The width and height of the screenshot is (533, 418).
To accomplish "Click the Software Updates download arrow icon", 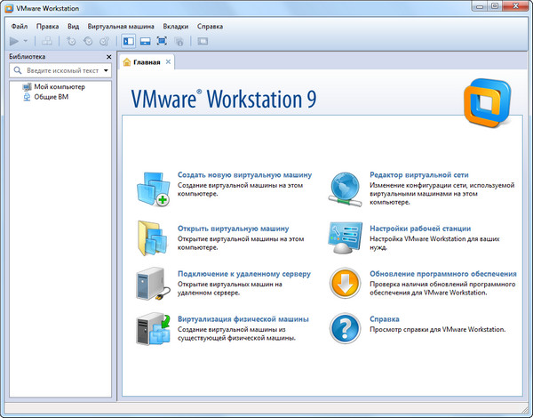I will point(345,285).
